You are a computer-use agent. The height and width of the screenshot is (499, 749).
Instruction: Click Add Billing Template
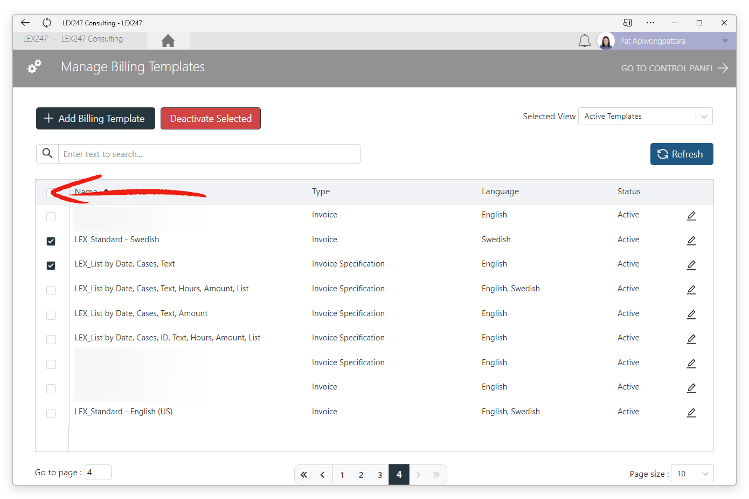click(95, 119)
